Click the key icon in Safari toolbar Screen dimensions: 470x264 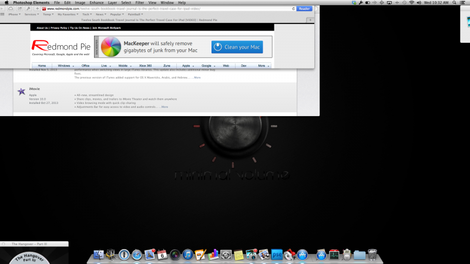[28, 9]
